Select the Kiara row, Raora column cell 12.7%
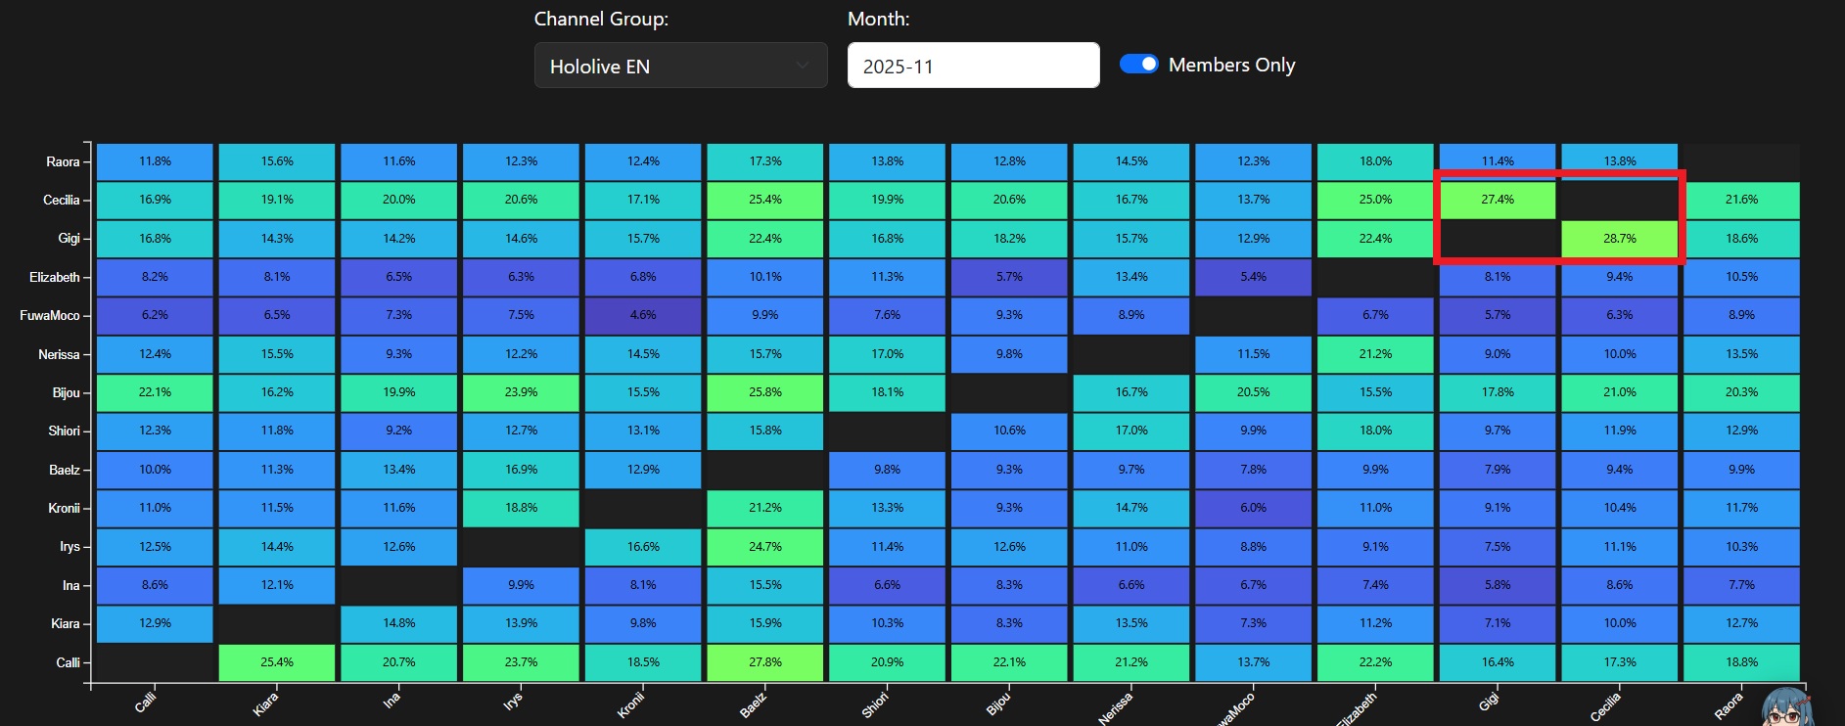This screenshot has height=726, width=1845. pos(1742,623)
